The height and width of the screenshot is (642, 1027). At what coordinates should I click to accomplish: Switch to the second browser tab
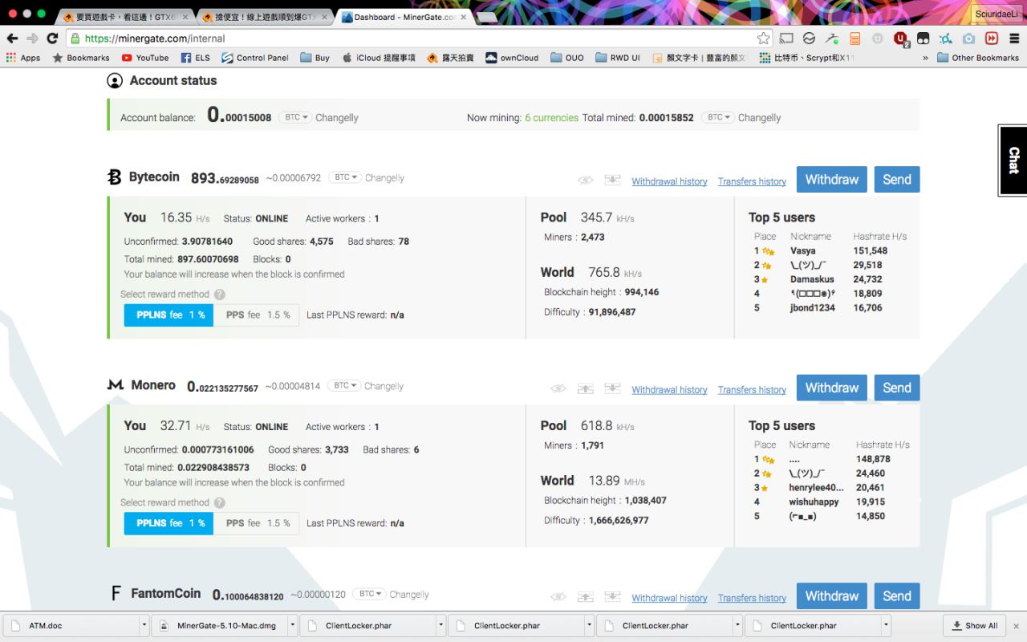(266, 17)
